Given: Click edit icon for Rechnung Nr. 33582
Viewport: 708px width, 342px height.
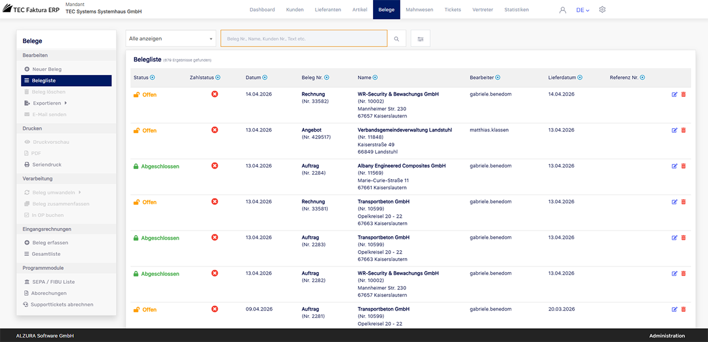Looking at the screenshot, I should (674, 95).
